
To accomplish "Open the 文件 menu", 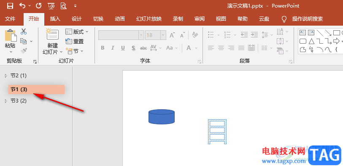I will click(x=10, y=19).
